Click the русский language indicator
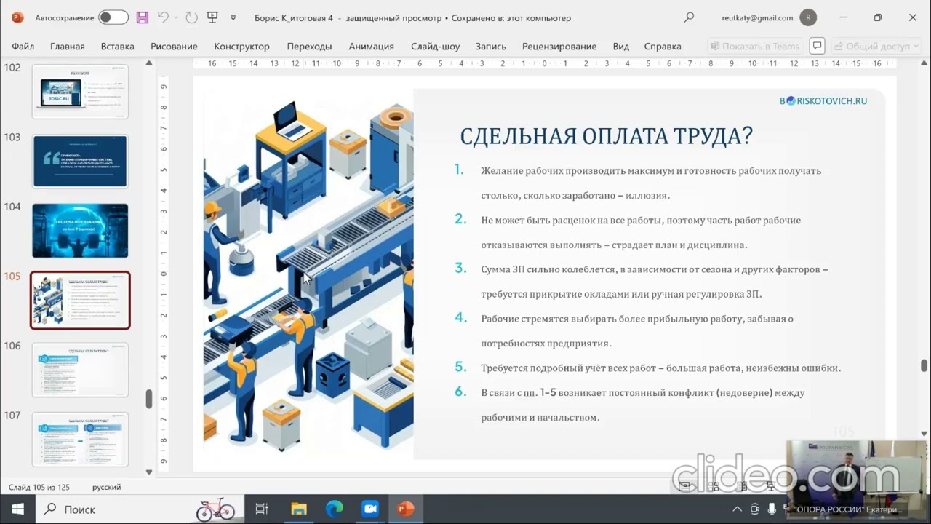The image size is (931, 524). (x=107, y=487)
